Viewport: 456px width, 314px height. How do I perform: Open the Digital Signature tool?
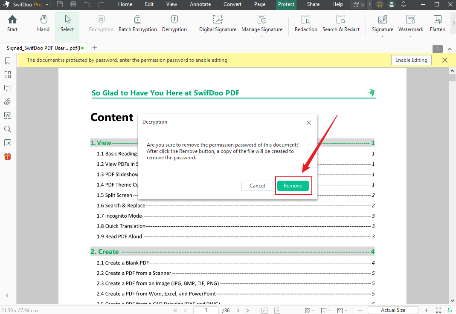(x=217, y=23)
